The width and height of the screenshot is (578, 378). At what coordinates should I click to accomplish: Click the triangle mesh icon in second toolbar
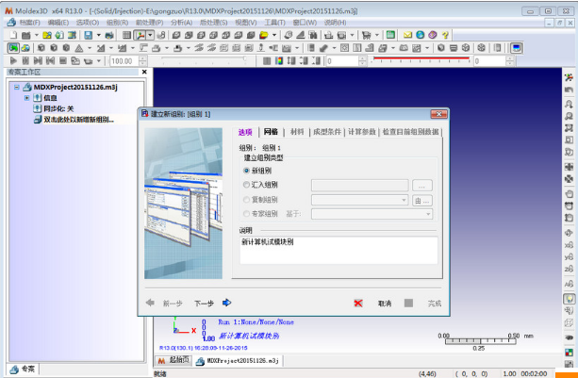79,48
